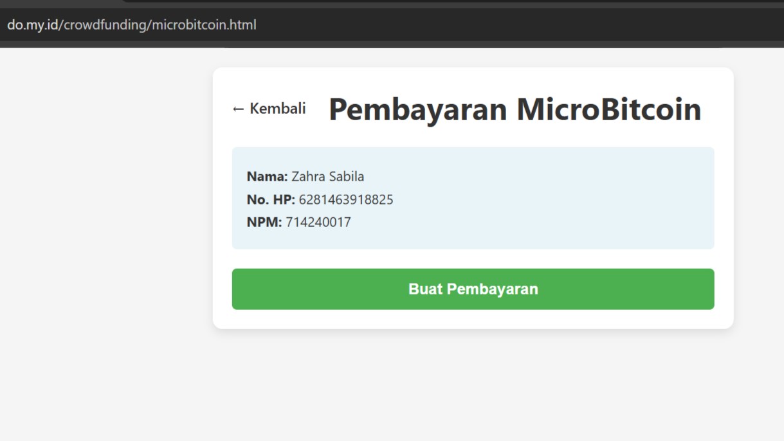784x441 pixels.
Task: Click the bold Nama: label
Action: click(x=268, y=177)
